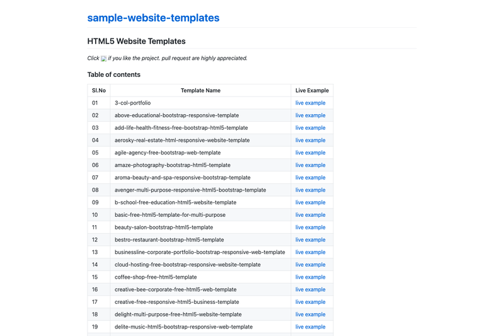Open the sample-website-templates title link
The width and height of the screenshot is (504, 336).
[x=153, y=18]
